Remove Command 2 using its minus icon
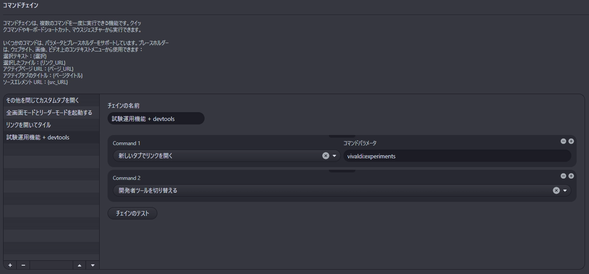589x274 pixels. coord(563,176)
